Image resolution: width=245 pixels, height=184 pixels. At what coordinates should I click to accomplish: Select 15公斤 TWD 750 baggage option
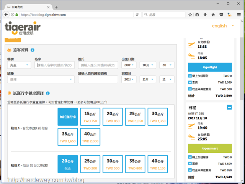(x=90, y=117)
